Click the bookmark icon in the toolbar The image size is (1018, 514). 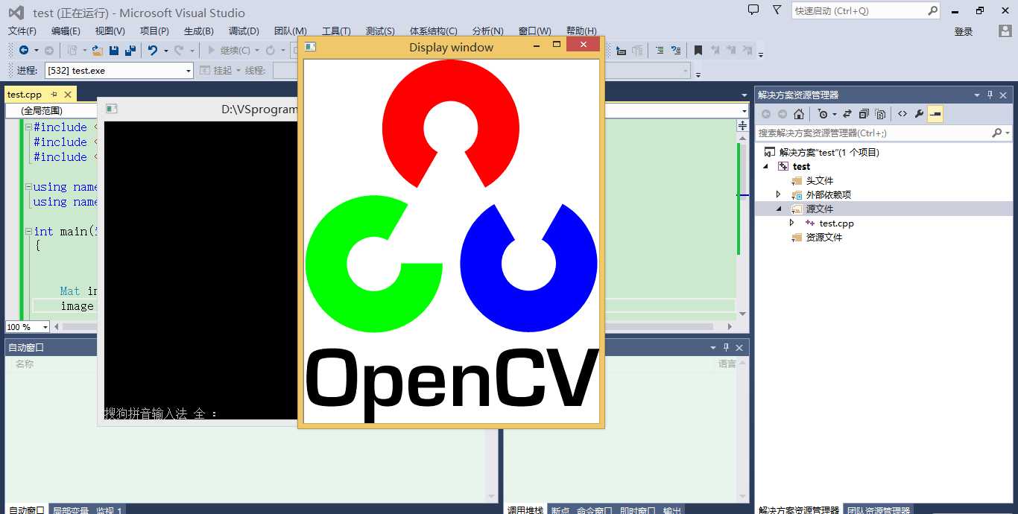698,50
